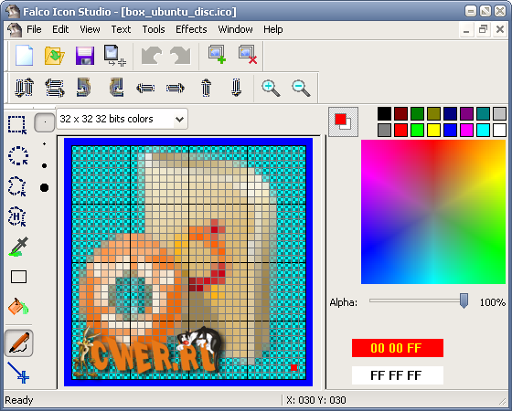Viewport: 512px width, 411px height.
Task: Select the paint bucket fill tool
Action: [x=18, y=306]
